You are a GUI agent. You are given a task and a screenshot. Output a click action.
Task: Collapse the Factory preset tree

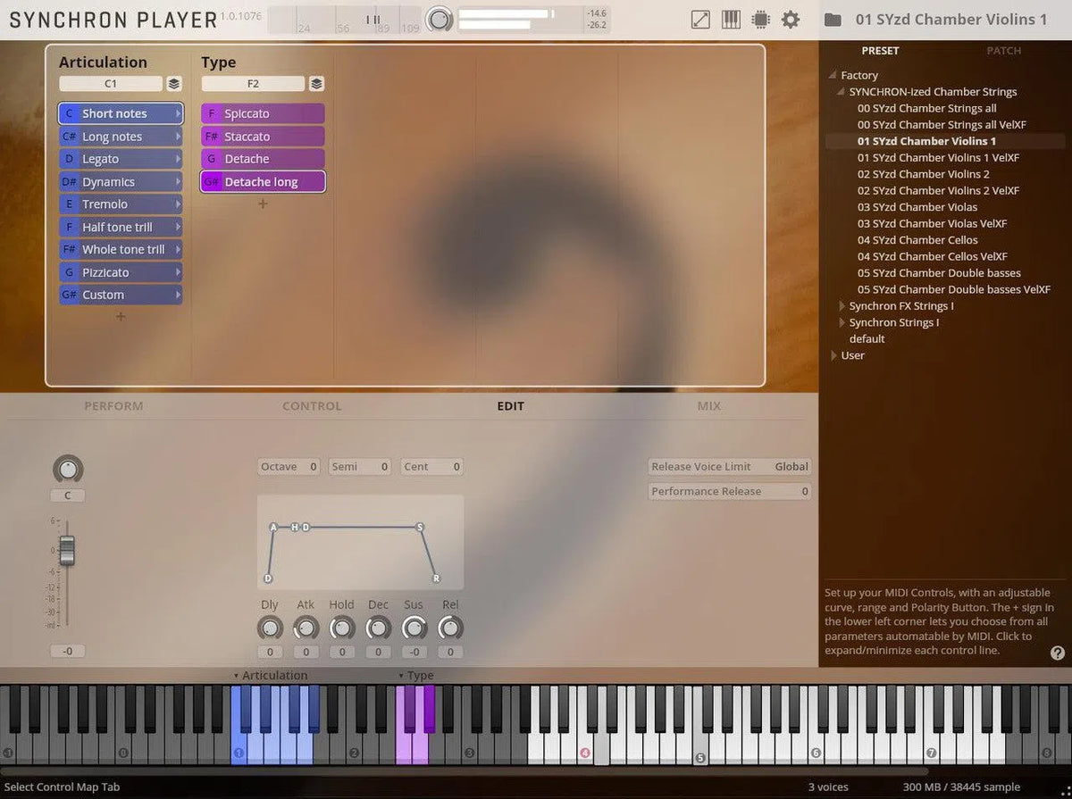coord(833,76)
